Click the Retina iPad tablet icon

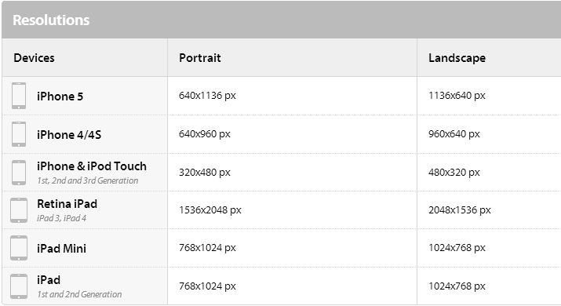19,210
